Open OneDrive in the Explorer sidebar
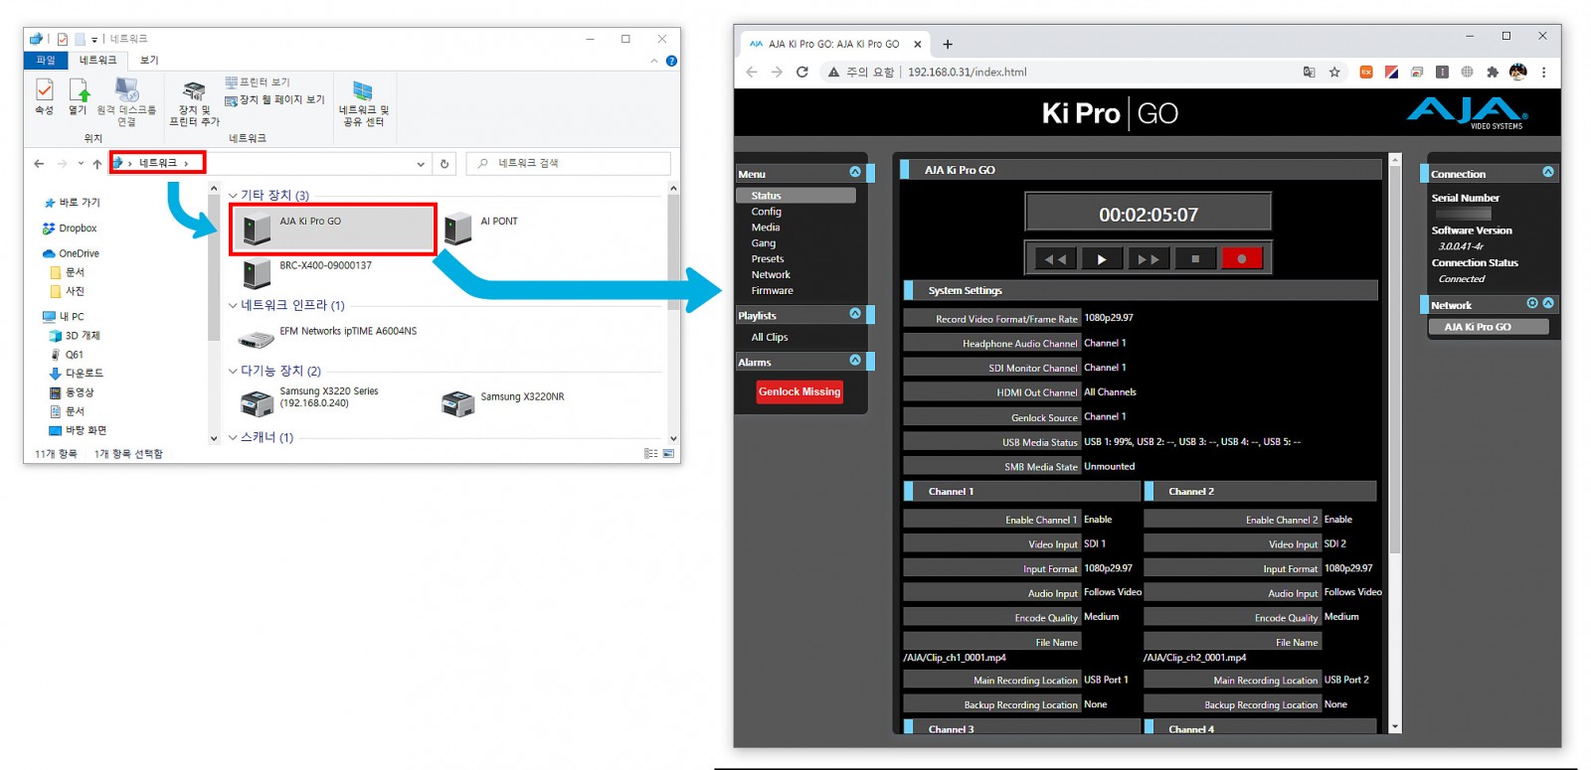This screenshot has height=770, width=1591. (x=71, y=253)
